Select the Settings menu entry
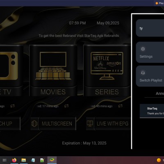Viewport: 164px width, 164px height. click(150, 52)
